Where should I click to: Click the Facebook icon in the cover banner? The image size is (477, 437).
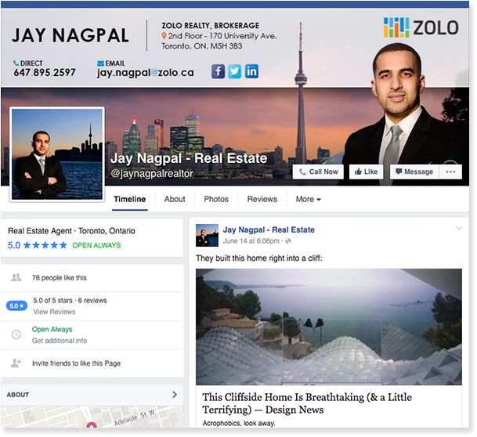coord(218,71)
